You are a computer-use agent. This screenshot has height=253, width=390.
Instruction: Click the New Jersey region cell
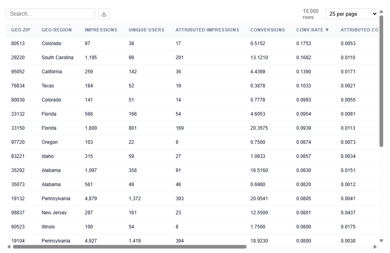click(54, 213)
